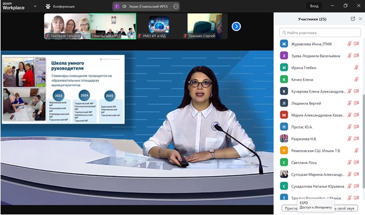Select Гомельский ИРО video thumbnail
Screen dimensions: 365x215
[113, 27]
